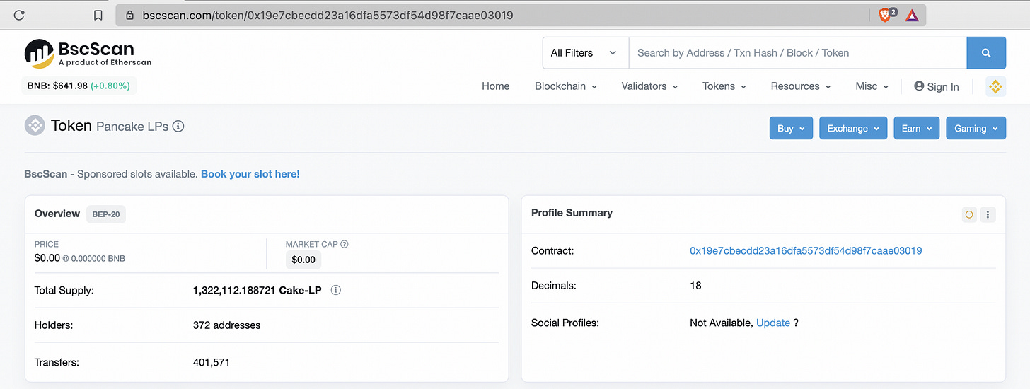Click the Decimals value 18

pos(695,286)
